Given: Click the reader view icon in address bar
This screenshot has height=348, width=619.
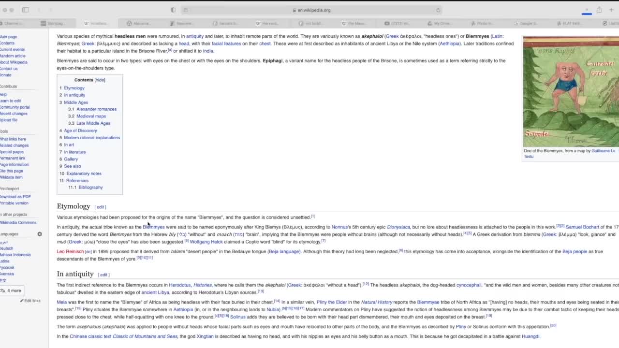Looking at the screenshot, I should (185, 10).
